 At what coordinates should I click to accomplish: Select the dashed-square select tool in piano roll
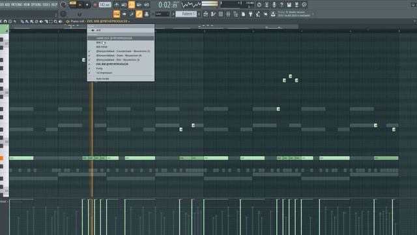pos(51,22)
